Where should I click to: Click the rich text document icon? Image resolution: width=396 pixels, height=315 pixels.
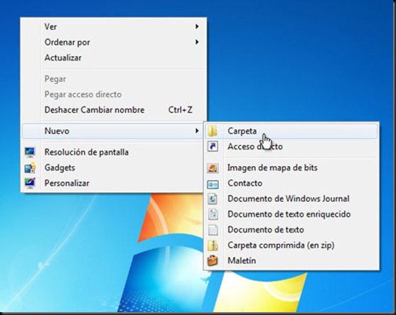(x=213, y=214)
